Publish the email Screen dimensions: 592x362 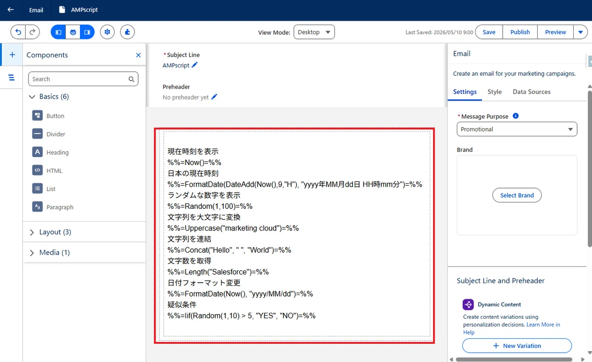tap(520, 32)
